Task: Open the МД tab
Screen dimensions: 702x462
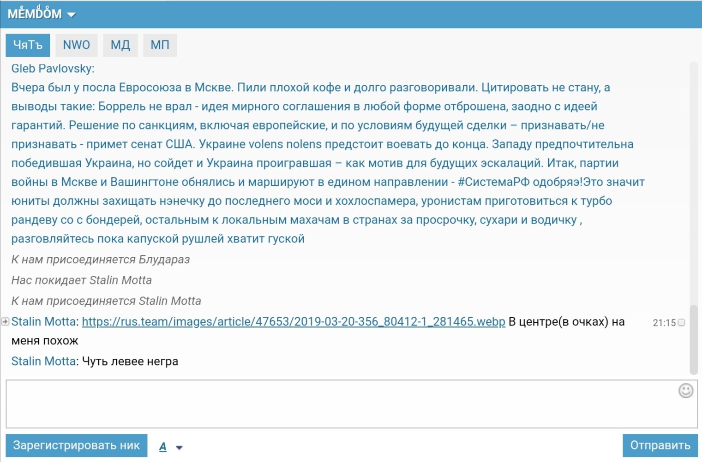Action: coord(120,45)
